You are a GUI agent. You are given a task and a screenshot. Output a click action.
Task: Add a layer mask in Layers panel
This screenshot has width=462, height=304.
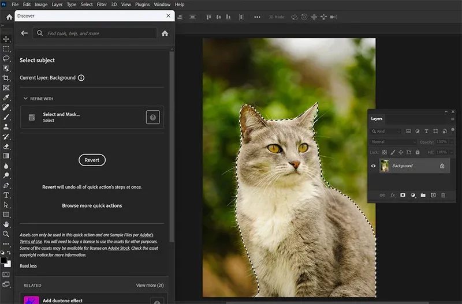(x=403, y=195)
